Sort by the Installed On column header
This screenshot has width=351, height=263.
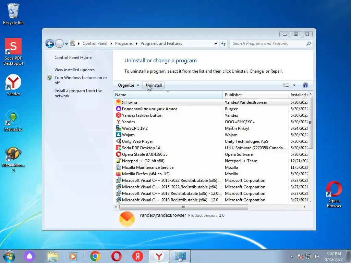(x=298, y=95)
